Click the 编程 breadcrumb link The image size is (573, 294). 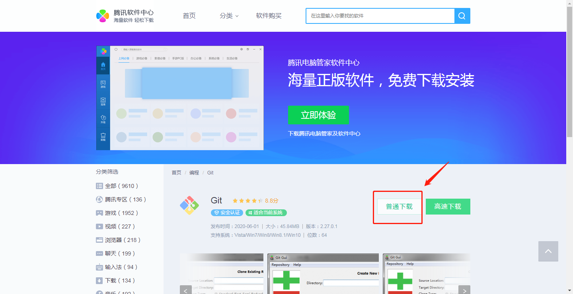click(194, 173)
